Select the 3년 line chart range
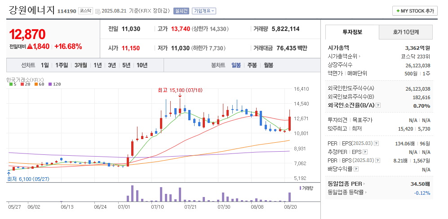The image size is (448, 219). [x=112, y=65]
